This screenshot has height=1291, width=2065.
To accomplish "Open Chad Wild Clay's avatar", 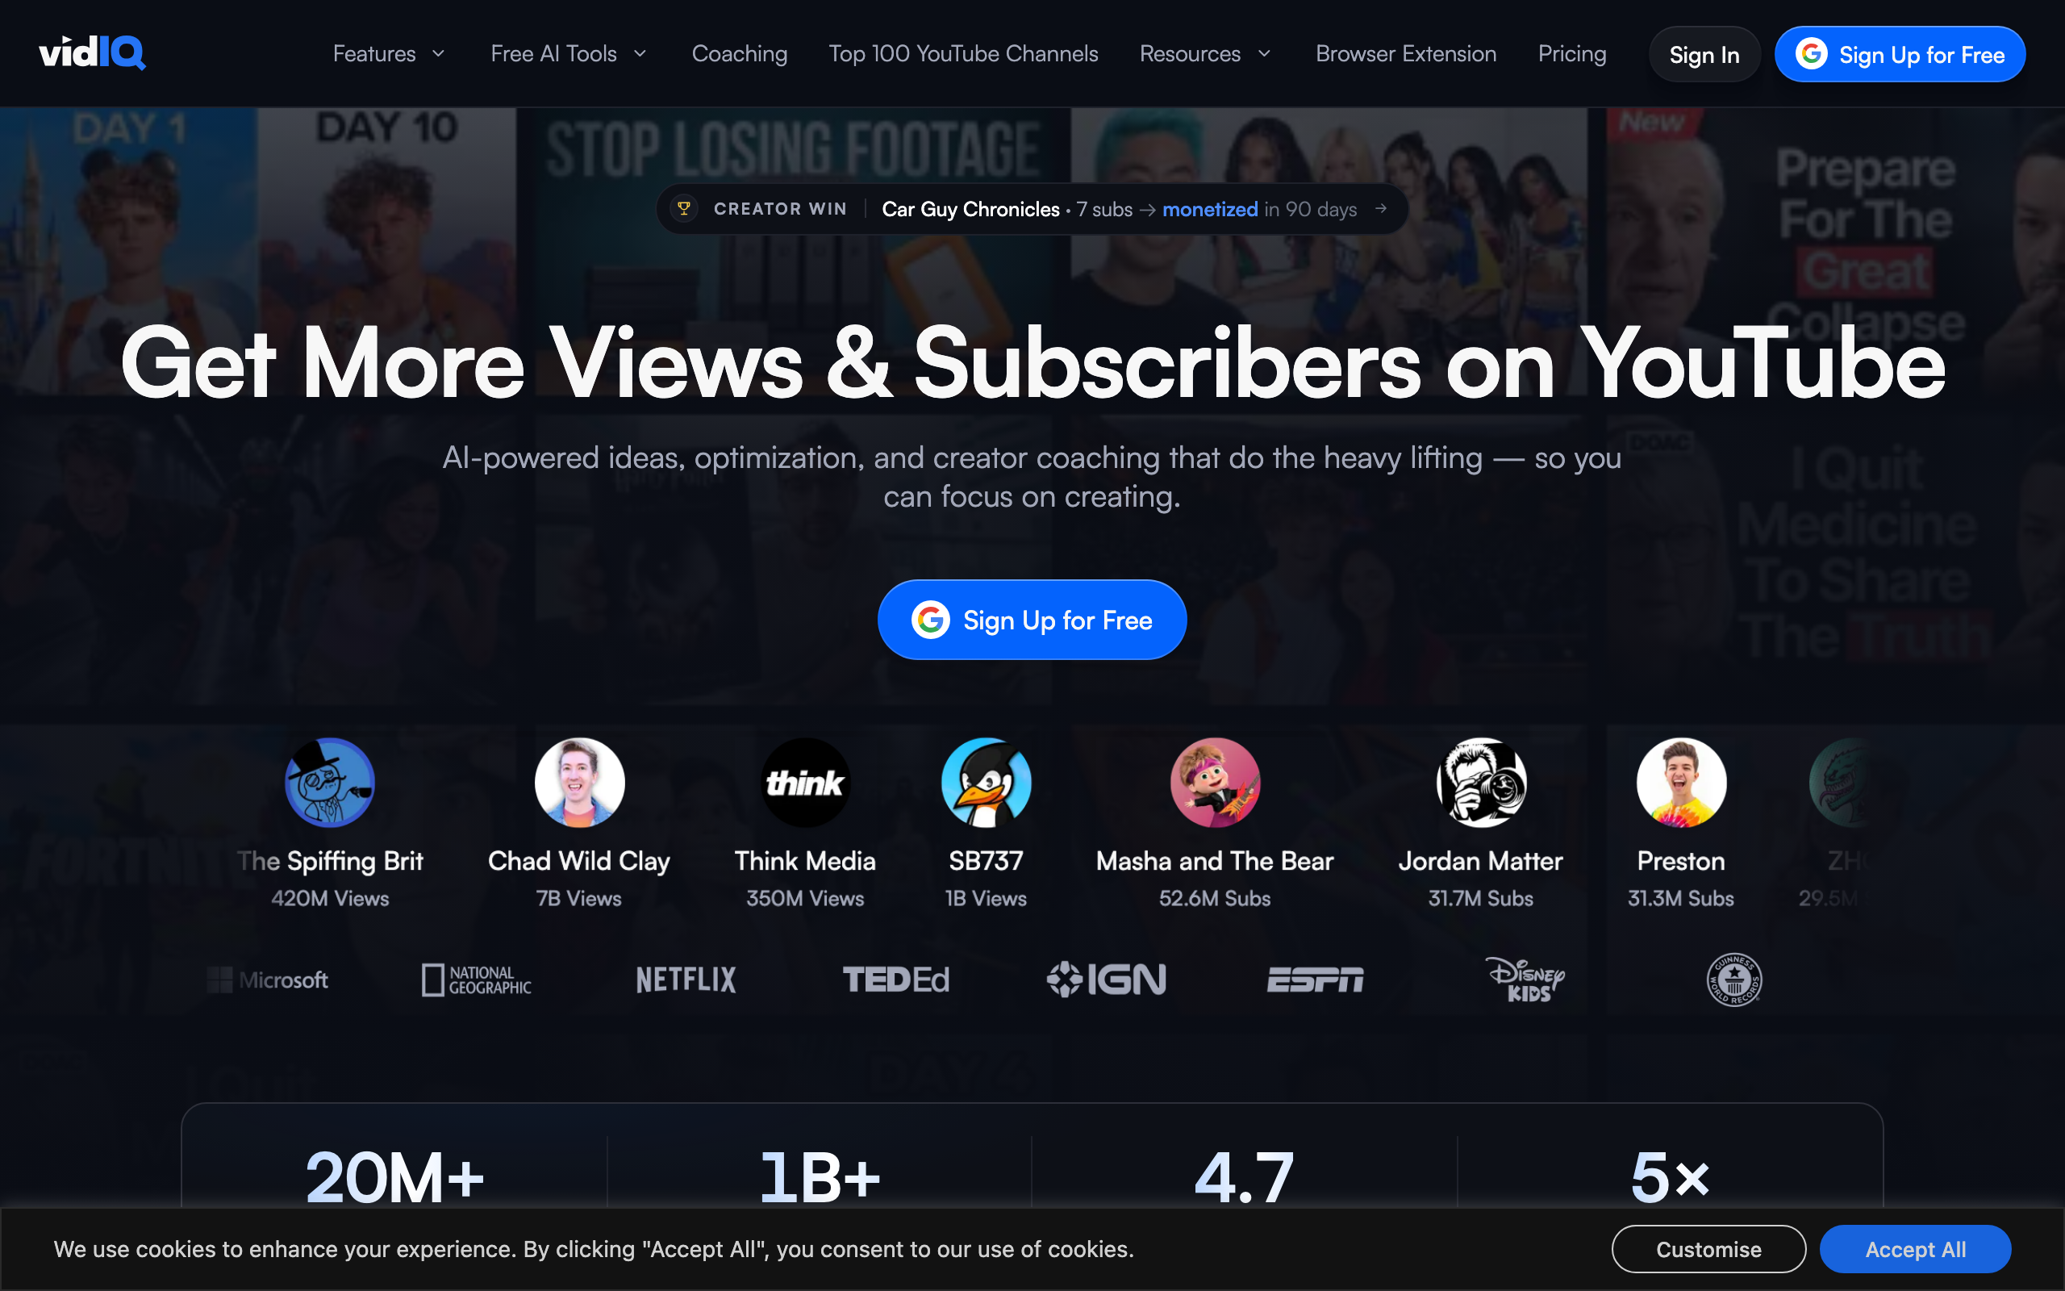I will pyautogui.click(x=579, y=782).
